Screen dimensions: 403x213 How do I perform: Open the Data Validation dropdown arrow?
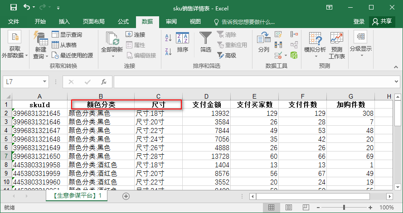(286, 55)
